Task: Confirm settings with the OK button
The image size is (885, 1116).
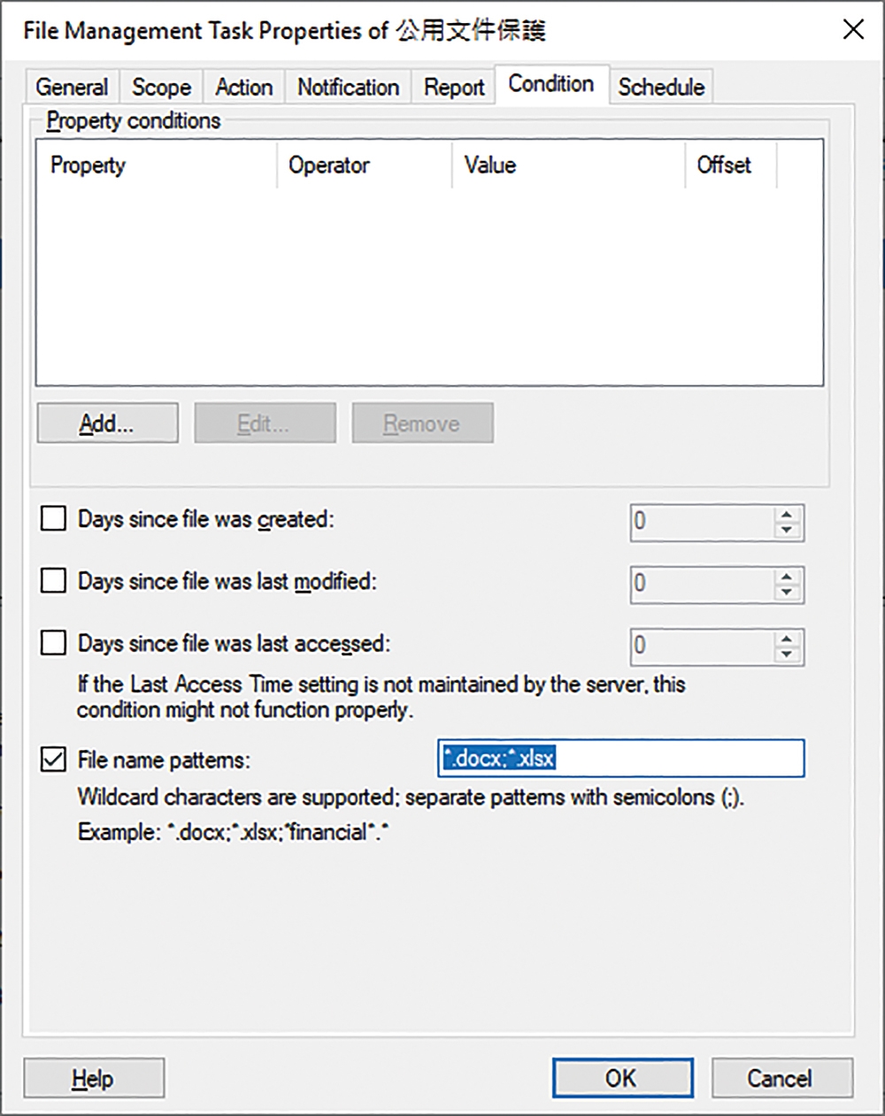Action: 622,1078
